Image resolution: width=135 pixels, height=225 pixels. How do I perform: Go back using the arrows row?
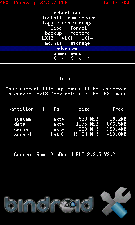(69, 58)
